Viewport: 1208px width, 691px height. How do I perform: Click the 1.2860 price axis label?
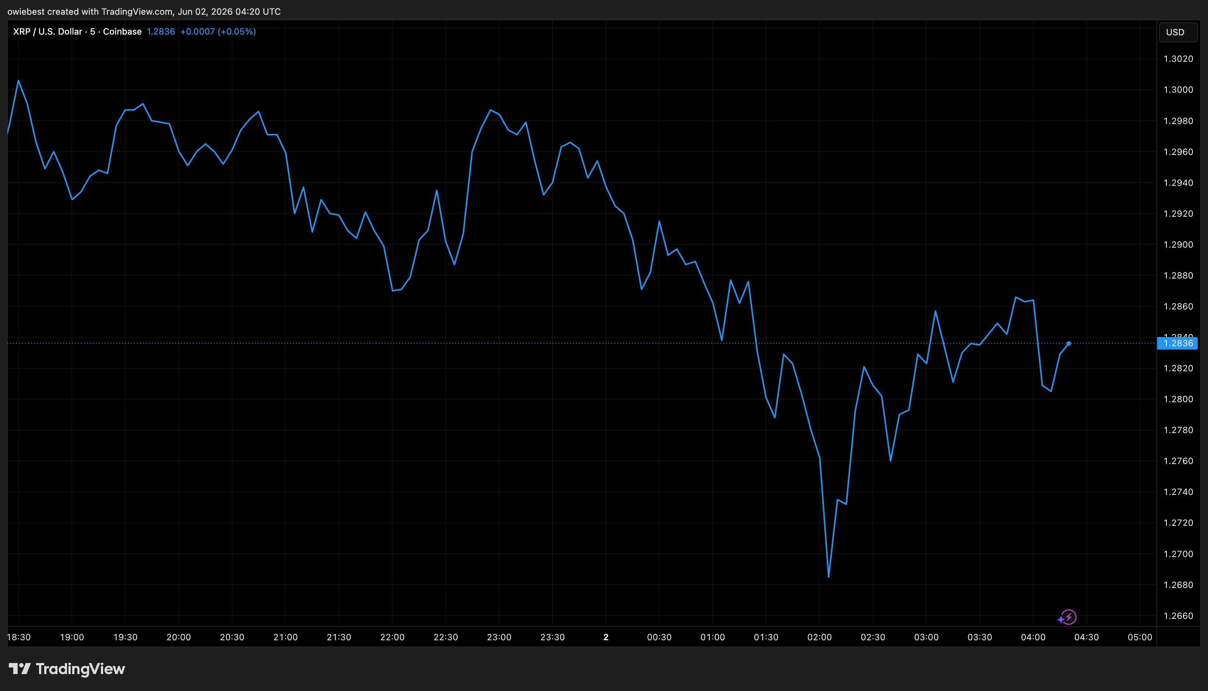(1178, 306)
